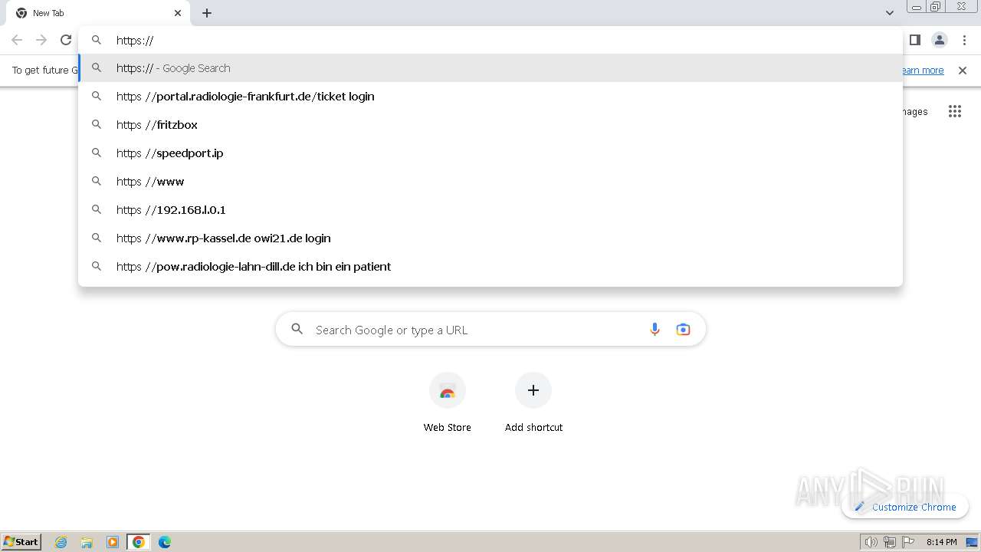Toggle the side panel icon
Viewport: 981px width, 552px height.
pos(914,40)
